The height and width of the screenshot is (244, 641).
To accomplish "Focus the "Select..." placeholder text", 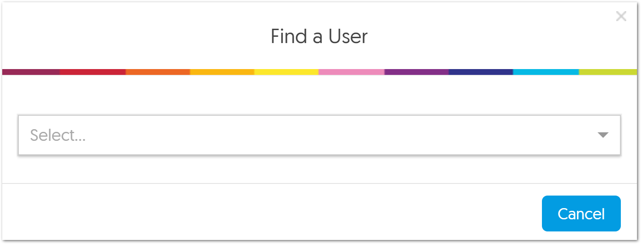I will [58, 135].
